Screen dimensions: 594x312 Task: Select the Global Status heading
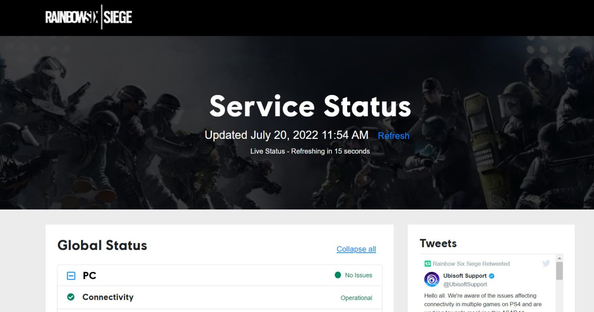tap(102, 245)
